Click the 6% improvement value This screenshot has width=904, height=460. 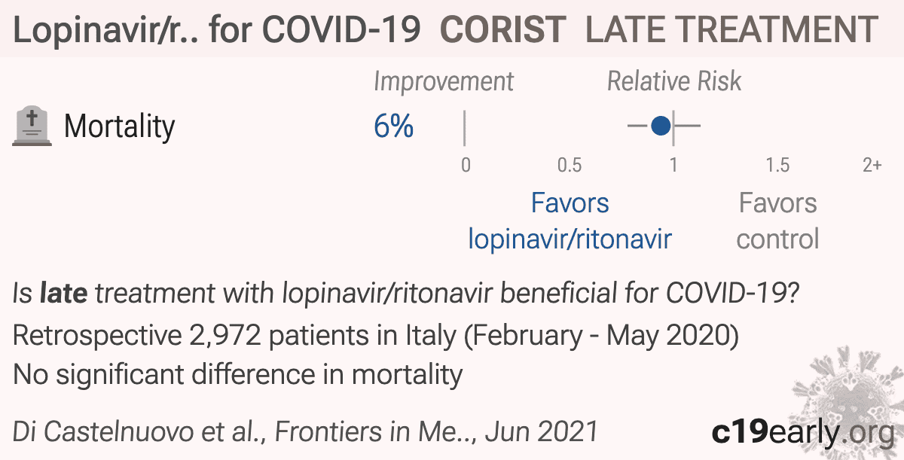tap(394, 126)
